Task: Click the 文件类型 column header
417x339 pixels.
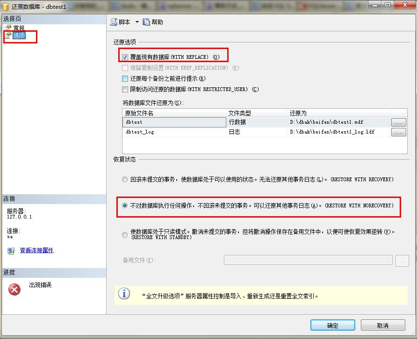Action: click(257, 113)
